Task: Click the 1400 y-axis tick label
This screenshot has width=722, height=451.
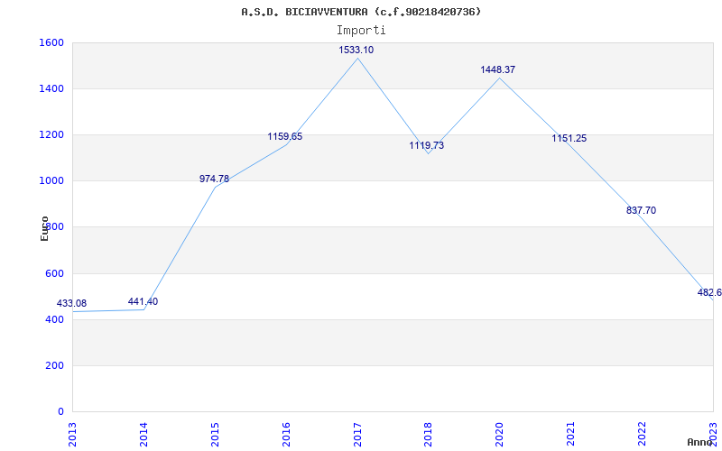Action: pyautogui.click(x=52, y=88)
